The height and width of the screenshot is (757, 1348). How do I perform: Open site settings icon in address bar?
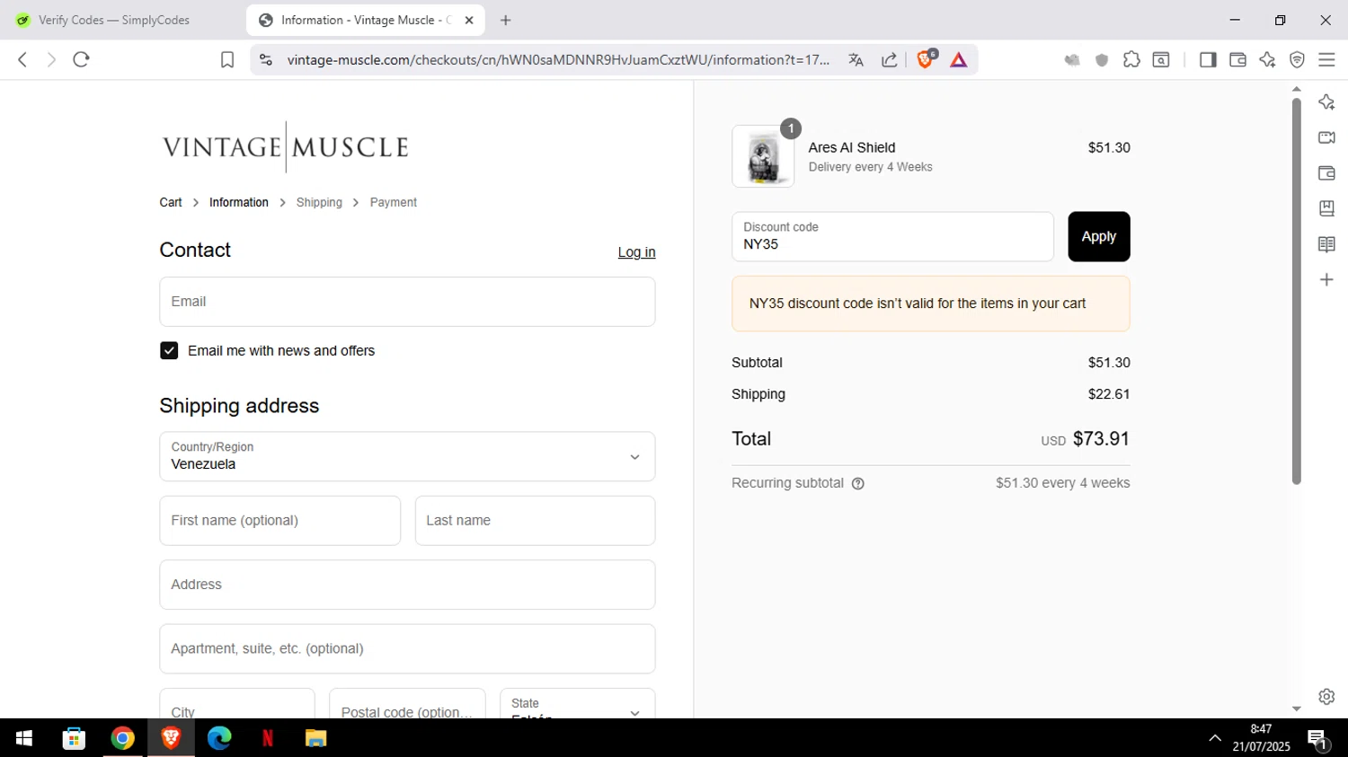tap(265, 59)
